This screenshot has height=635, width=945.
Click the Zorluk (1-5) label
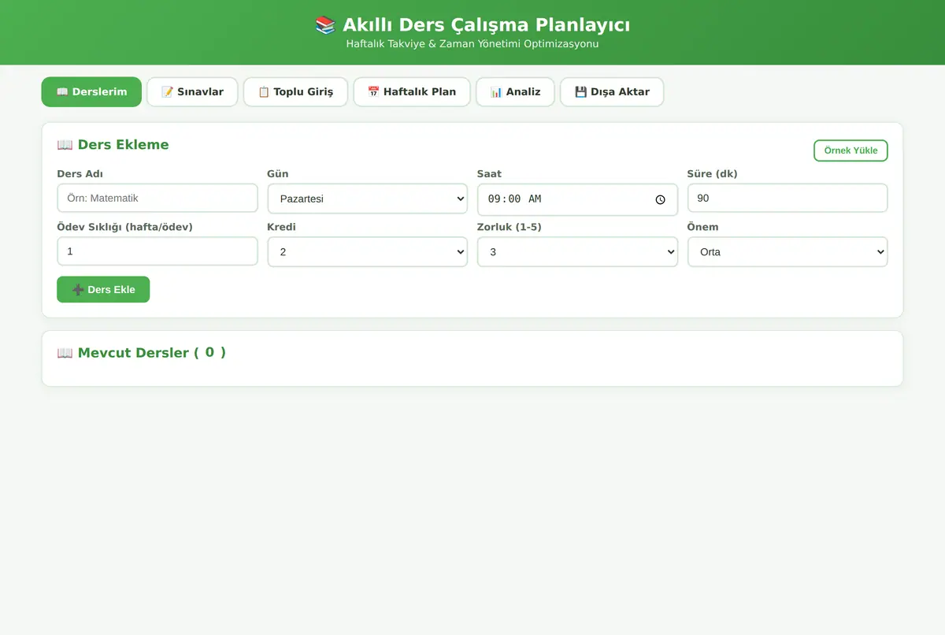pos(510,227)
